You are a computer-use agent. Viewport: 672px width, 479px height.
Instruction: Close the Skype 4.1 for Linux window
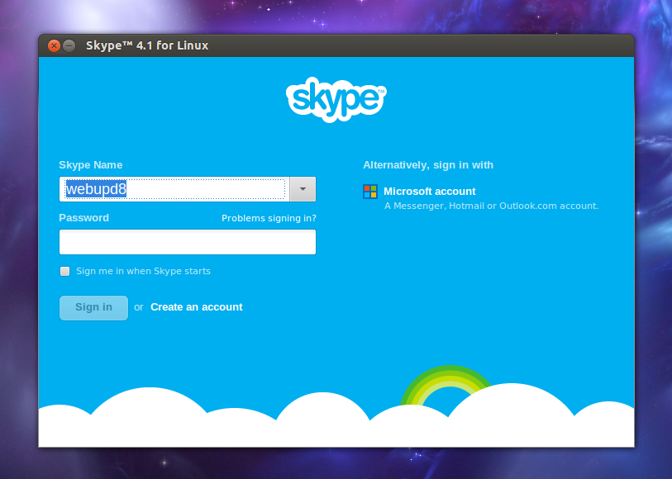[x=54, y=45]
